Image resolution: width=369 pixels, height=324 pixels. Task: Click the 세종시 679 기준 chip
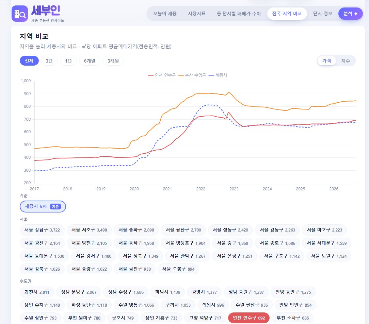(43, 206)
